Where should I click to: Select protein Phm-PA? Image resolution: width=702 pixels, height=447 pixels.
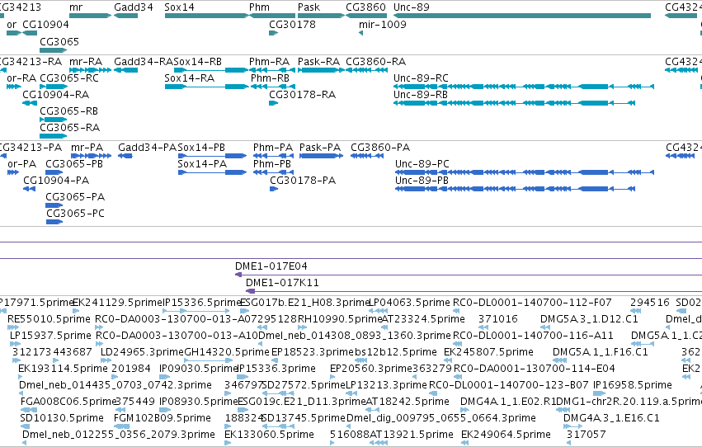point(273,156)
